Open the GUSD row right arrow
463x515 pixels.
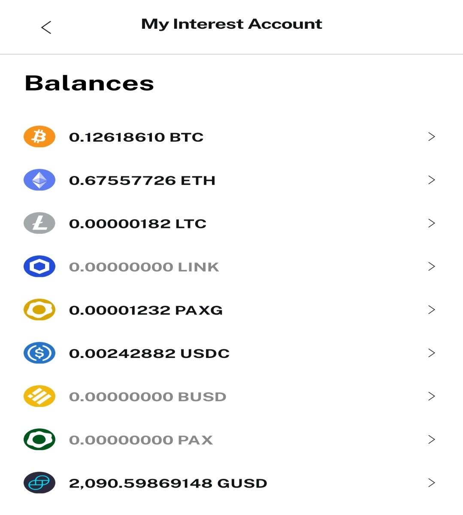point(432,483)
